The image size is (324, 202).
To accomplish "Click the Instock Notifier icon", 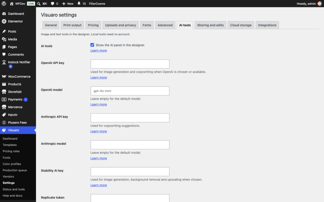I will pyautogui.click(x=4, y=62).
